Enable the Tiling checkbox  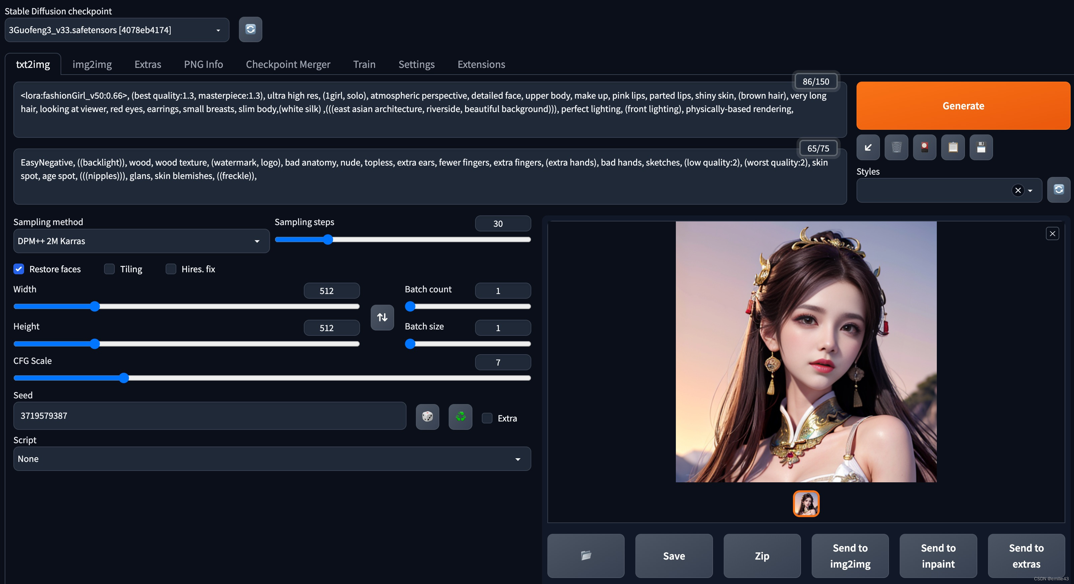point(109,269)
